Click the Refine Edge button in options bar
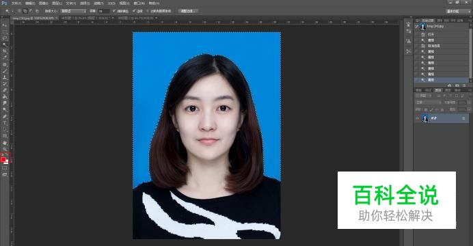Screen dimensions: 473x246 point(188,11)
